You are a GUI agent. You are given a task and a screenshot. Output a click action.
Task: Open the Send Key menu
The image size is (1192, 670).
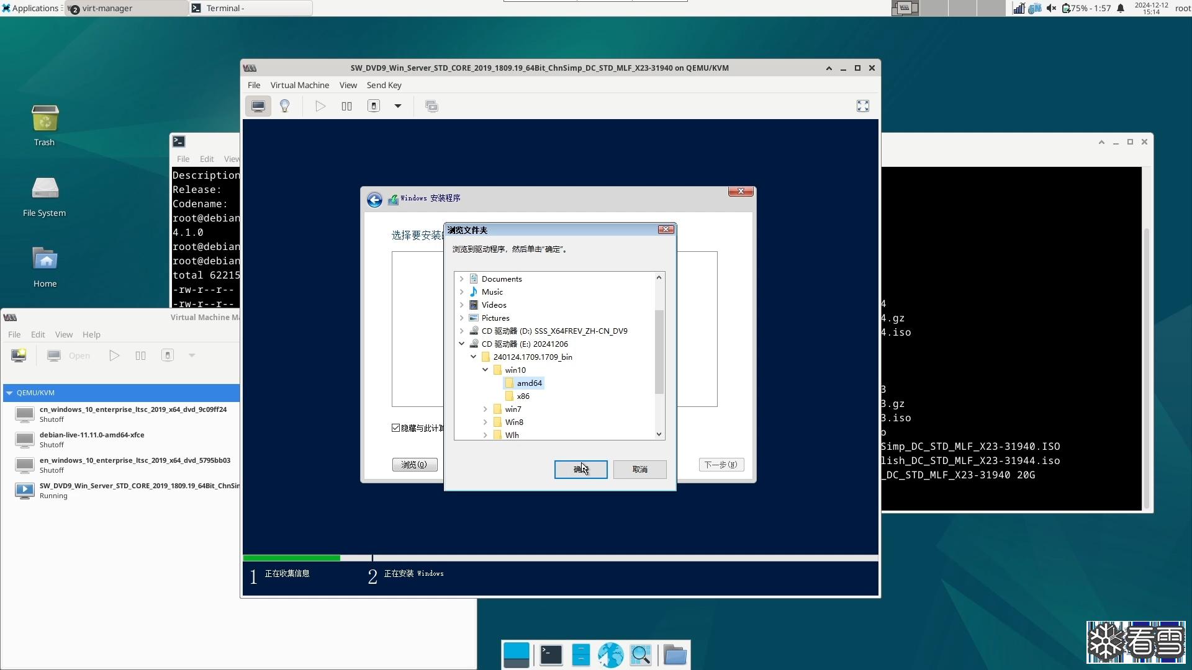click(384, 85)
